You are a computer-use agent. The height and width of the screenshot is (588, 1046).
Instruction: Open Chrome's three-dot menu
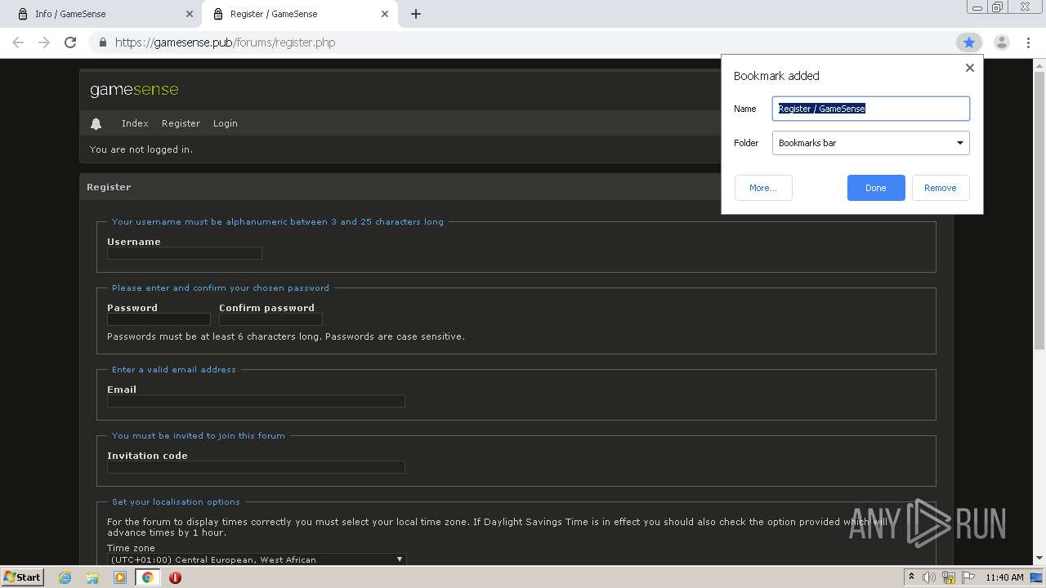click(x=1028, y=42)
